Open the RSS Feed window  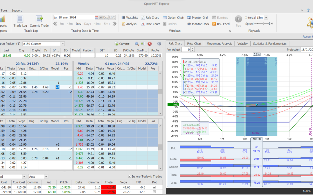221,24
